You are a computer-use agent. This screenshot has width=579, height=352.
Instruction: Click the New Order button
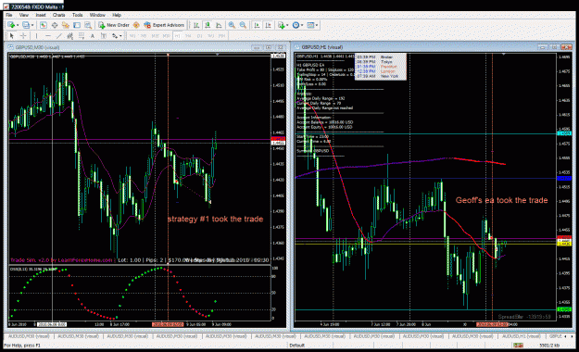pos(114,25)
